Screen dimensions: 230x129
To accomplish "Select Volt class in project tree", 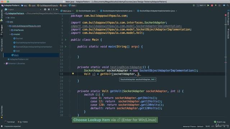I will click(x=17, y=51).
